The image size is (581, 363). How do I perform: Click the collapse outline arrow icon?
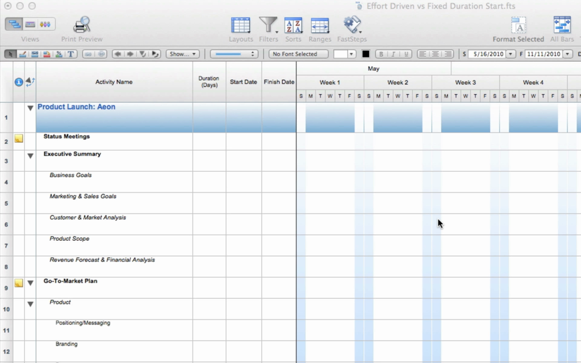pyautogui.click(x=143, y=54)
